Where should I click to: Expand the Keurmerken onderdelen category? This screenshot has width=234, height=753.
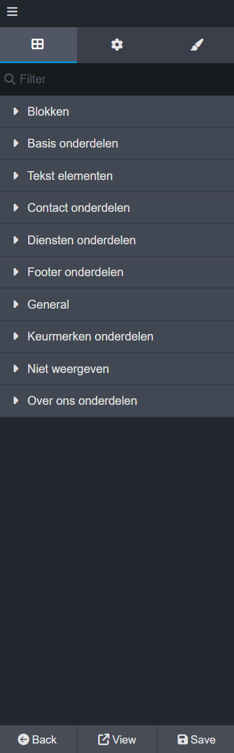pos(117,336)
